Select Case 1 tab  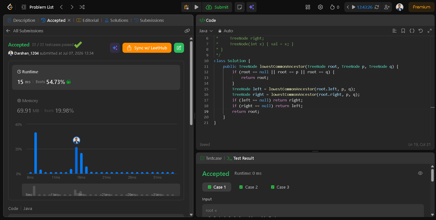[x=217, y=187]
